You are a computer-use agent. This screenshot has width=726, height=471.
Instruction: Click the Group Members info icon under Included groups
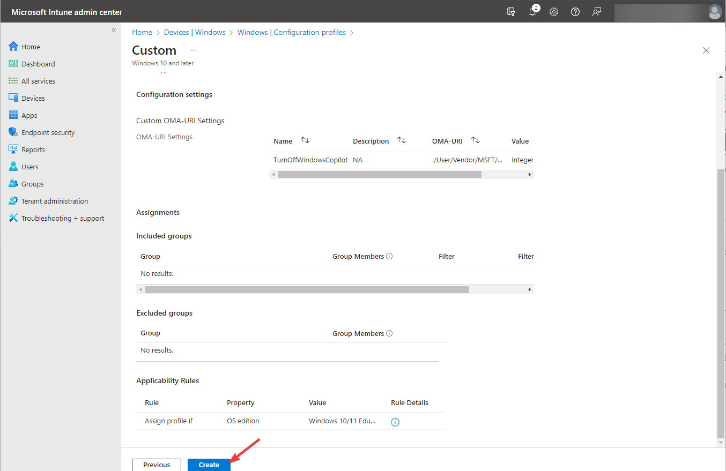[389, 256]
